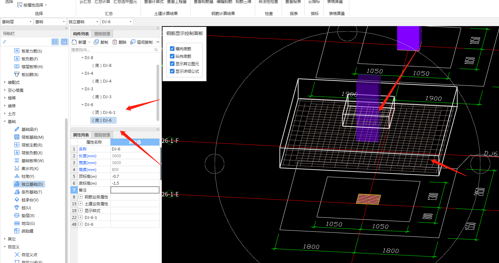The height and width of the screenshot is (263, 499).
Task: Click the 新建 new component icon
Action: pyautogui.click(x=74, y=42)
